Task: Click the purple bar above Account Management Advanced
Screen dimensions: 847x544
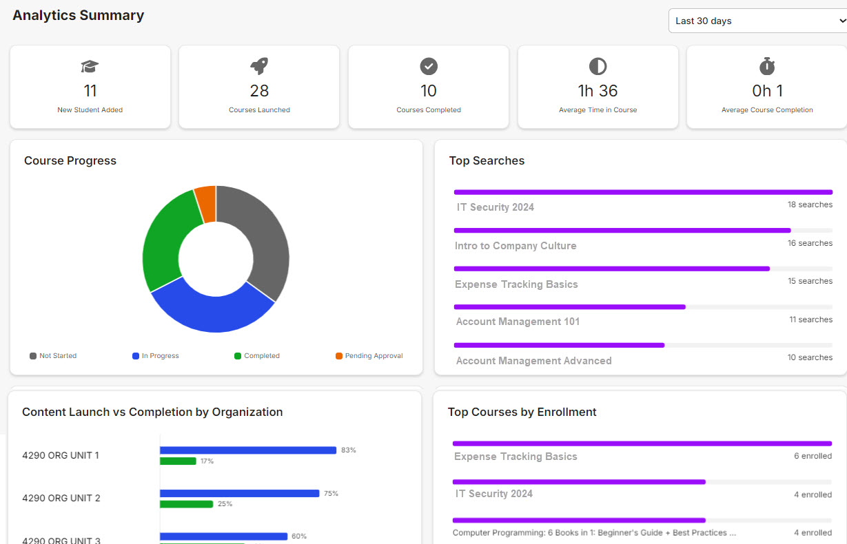Action: point(559,345)
